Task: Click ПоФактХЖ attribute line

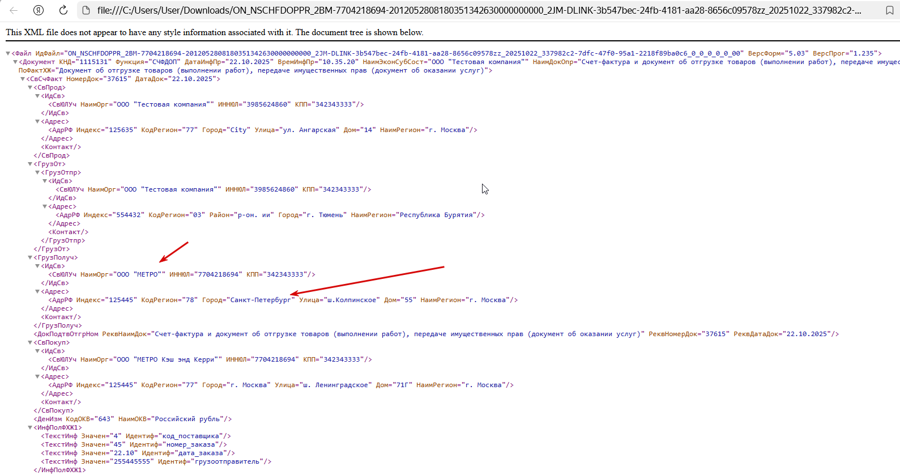Action: click(x=255, y=70)
